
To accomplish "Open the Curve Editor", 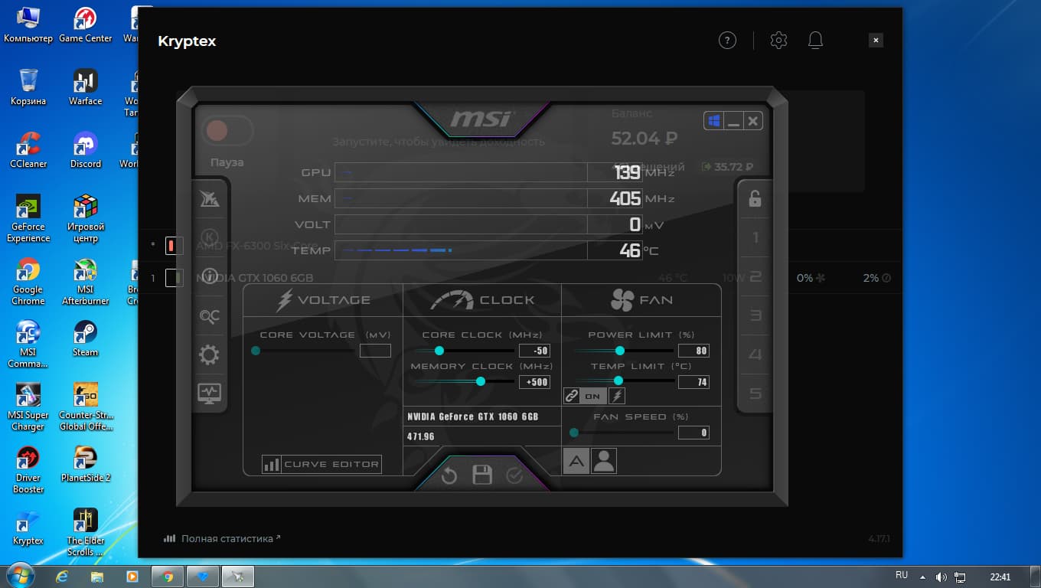I will tap(321, 464).
